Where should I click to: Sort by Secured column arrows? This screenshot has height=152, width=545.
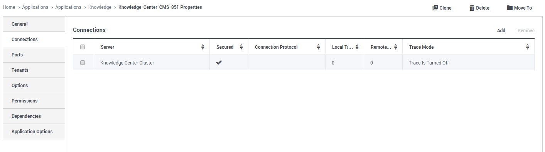click(241, 47)
